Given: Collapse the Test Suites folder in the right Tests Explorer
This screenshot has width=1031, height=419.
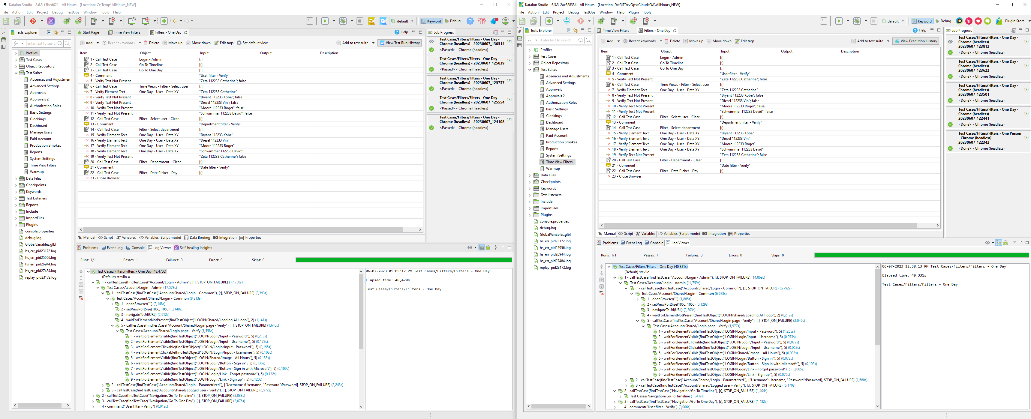Looking at the screenshot, I should [530, 70].
